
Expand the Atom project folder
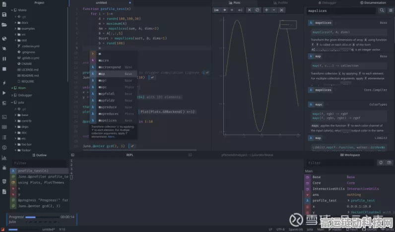pos(12,88)
